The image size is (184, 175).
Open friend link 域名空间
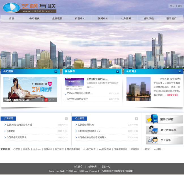135,149
